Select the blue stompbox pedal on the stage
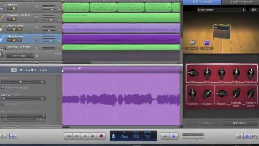The width and height of the screenshot is (259, 146). point(207,43)
